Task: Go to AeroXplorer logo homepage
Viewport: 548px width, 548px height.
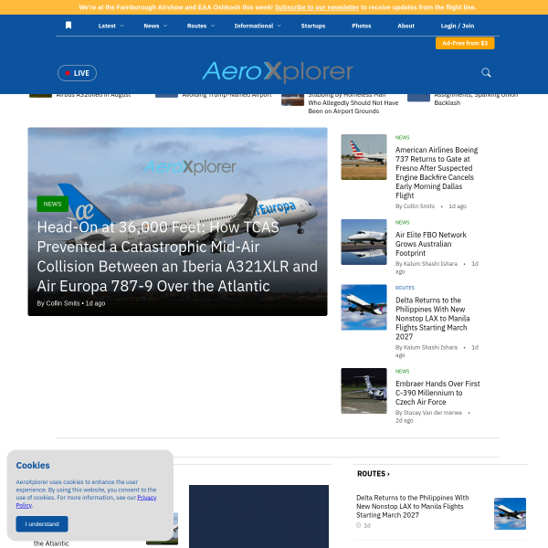Action: pos(278,72)
